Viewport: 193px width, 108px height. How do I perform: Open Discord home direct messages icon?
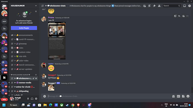(x=4, y=6)
